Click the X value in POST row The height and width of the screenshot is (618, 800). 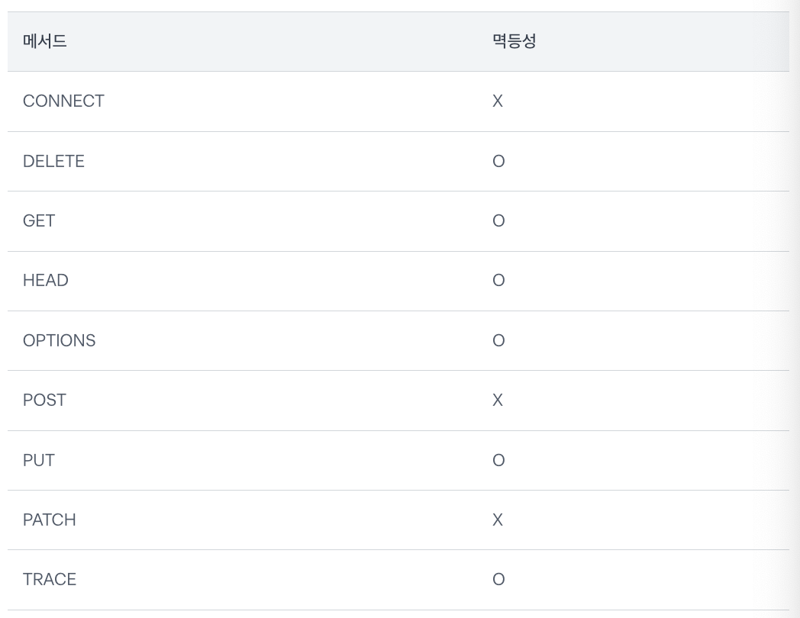point(498,400)
